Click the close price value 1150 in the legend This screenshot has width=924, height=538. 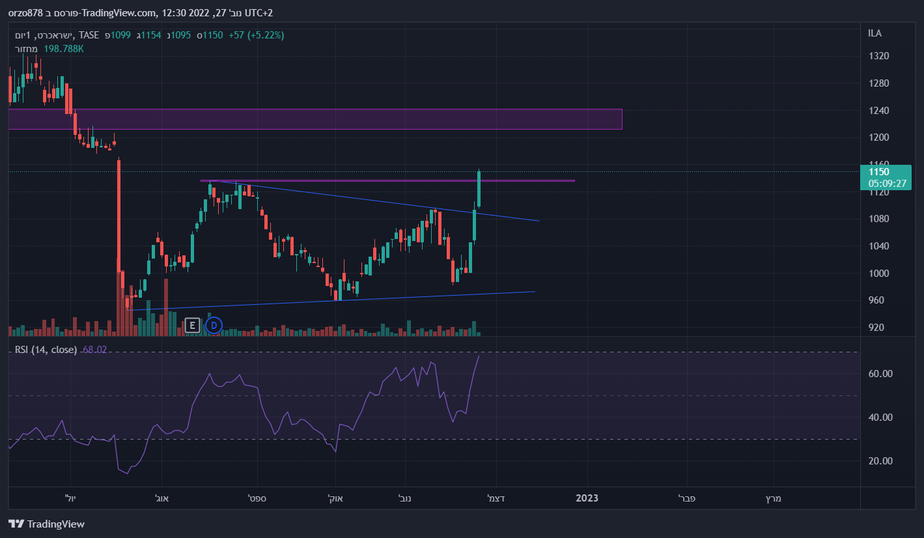coord(211,35)
